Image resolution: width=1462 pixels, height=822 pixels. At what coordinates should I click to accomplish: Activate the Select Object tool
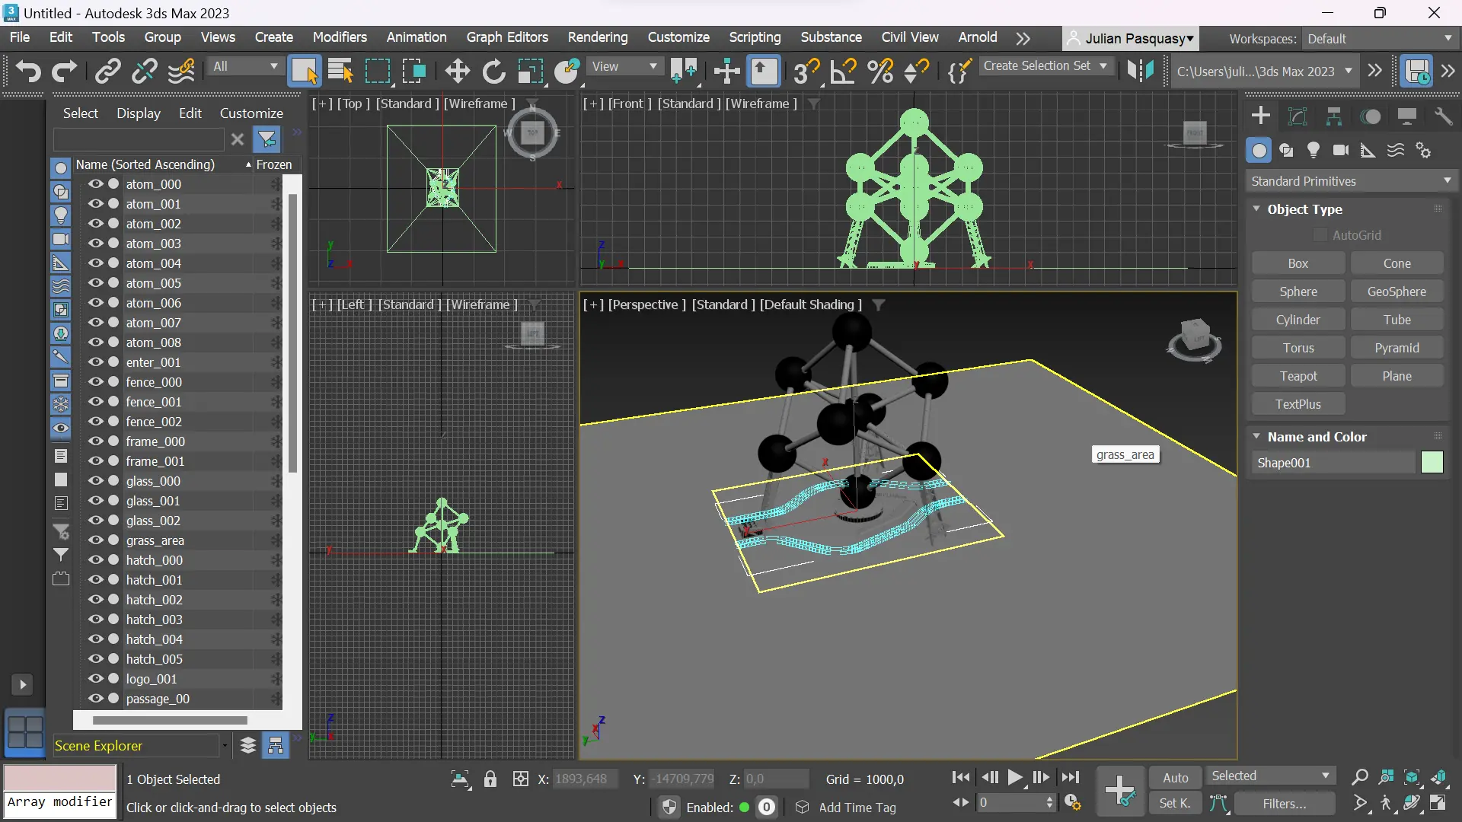304,72
